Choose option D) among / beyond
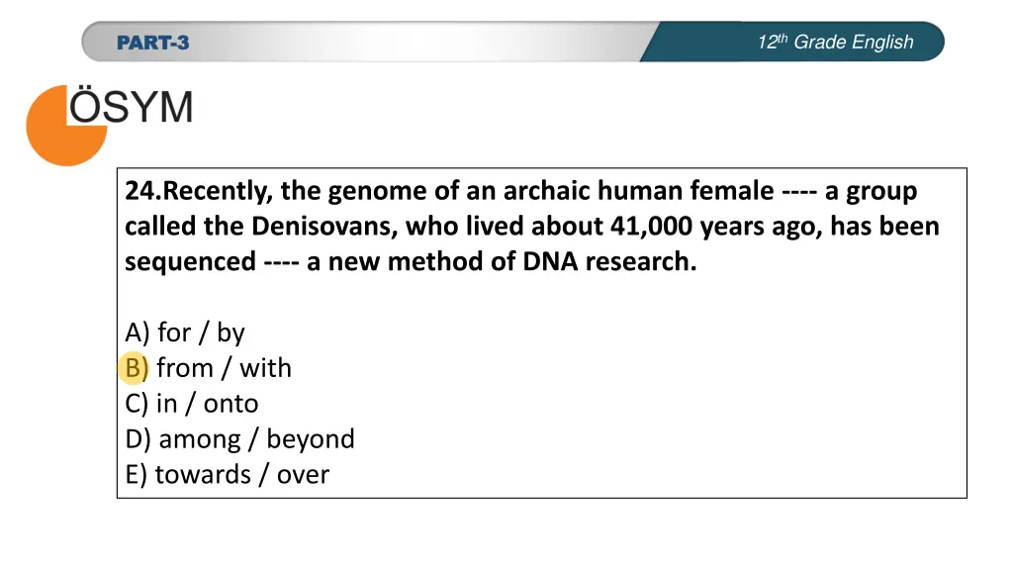Viewport: 1013px width, 570px height. 239,439
